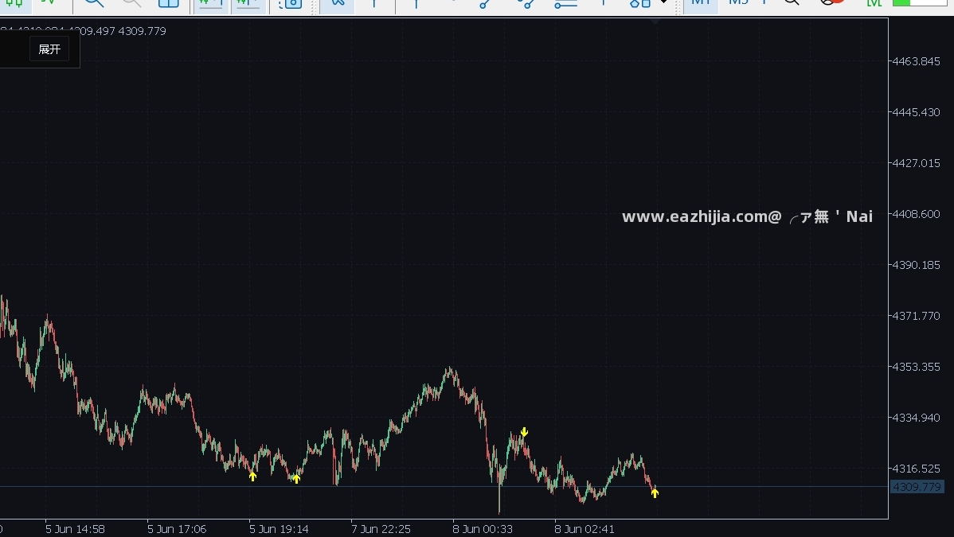Viewport: 954px width, 537px height.
Task: Click the 4390.185 price scale label
Action: (917, 265)
